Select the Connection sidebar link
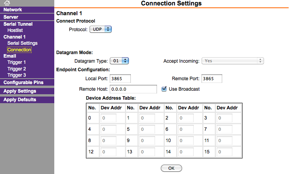 (x=19, y=49)
